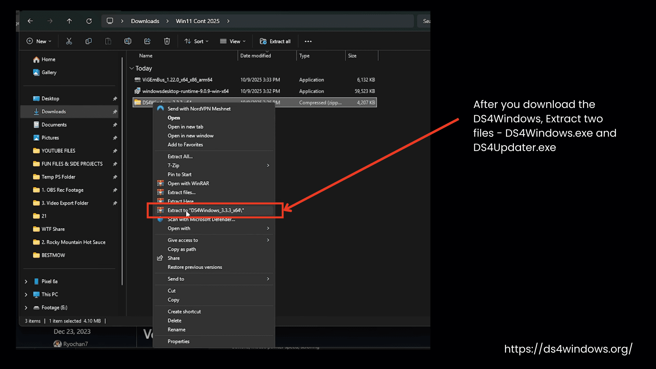Screen dimensions: 656x369
Task: Open BESTMOW folder in sidebar
Action: (49, 255)
